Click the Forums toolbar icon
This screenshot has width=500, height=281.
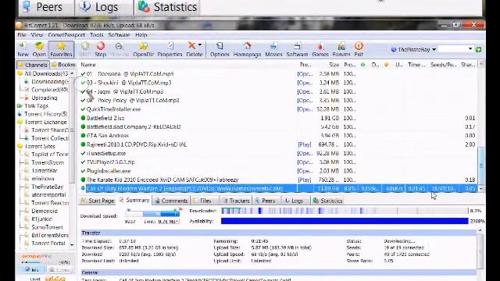(x=341, y=49)
